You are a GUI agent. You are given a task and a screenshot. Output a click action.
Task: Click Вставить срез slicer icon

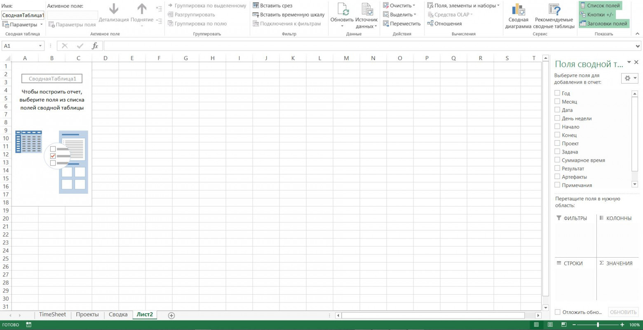click(256, 6)
